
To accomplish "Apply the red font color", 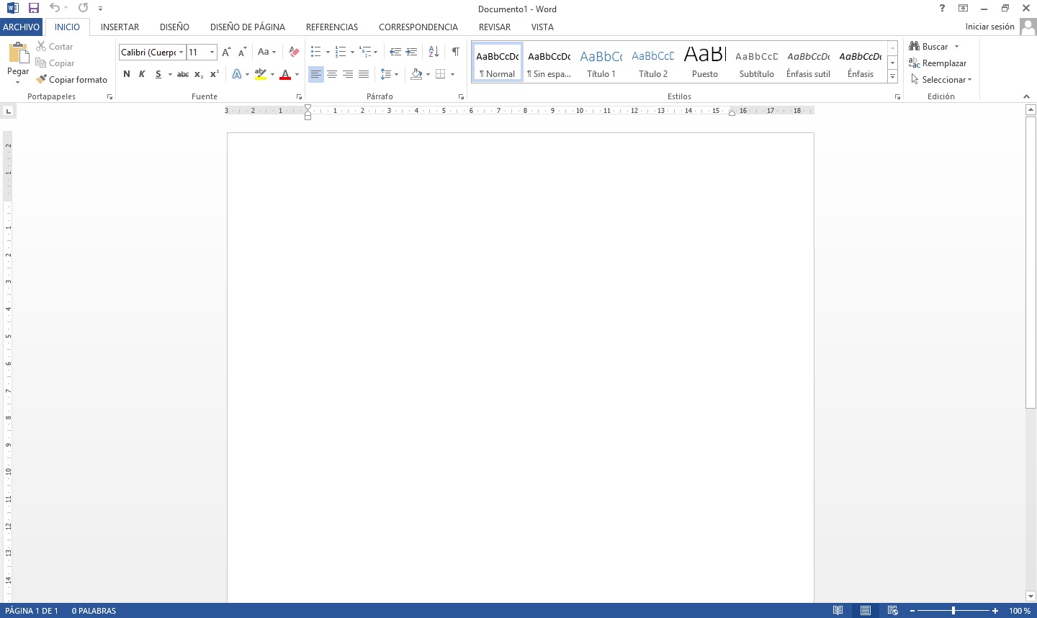I will pos(285,74).
